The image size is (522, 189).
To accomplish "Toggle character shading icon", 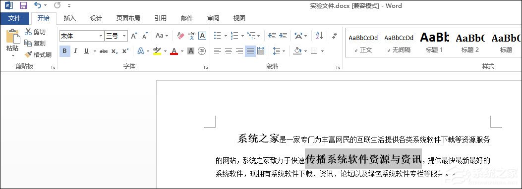I will pos(191,51).
